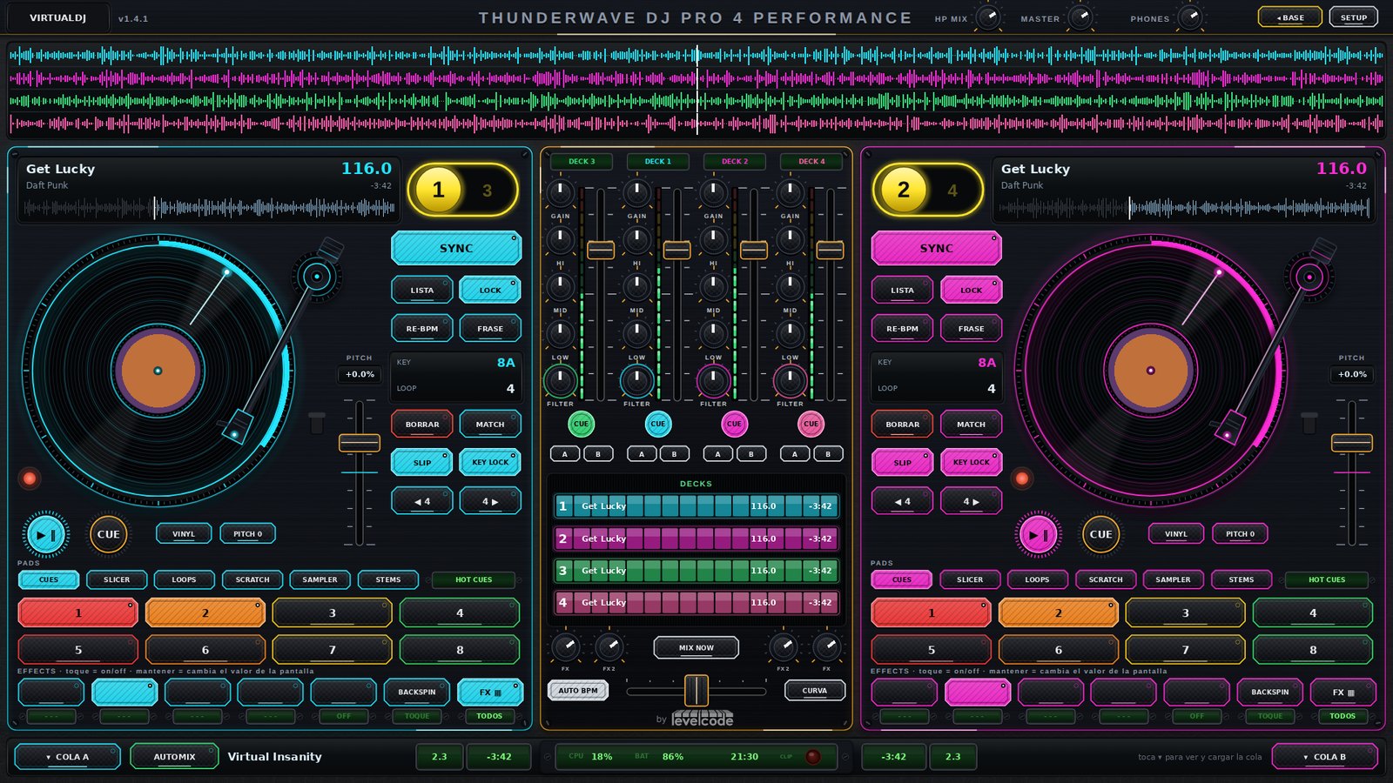
Task: Toggle LOCK on the left deck
Action: pyautogui.click(x=490, y=290)
